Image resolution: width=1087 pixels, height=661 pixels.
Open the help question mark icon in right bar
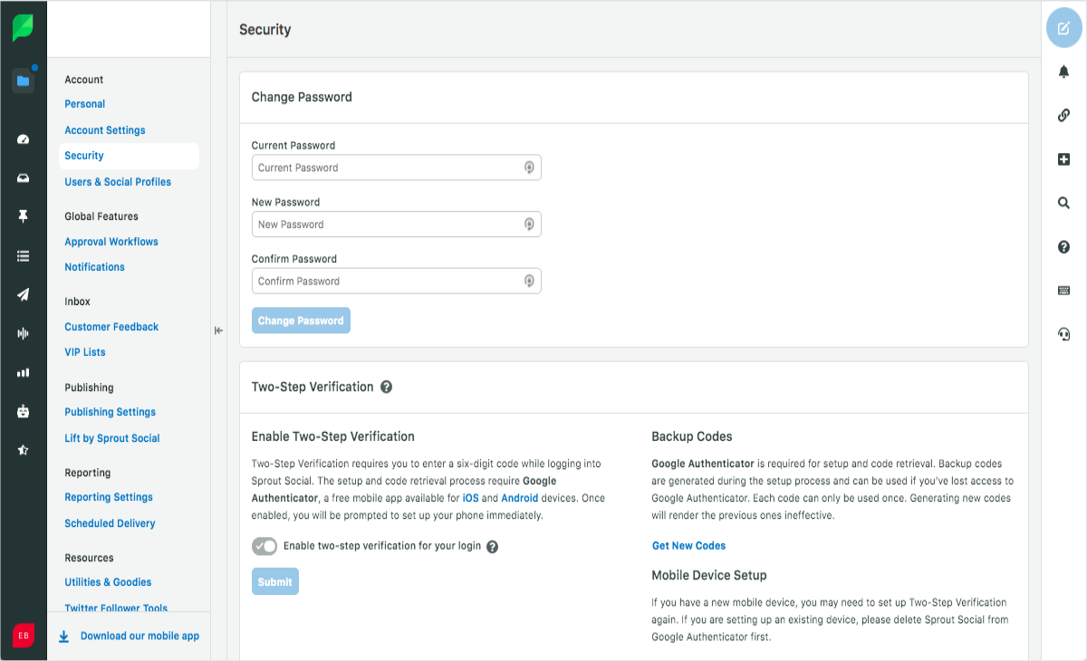1064,247
